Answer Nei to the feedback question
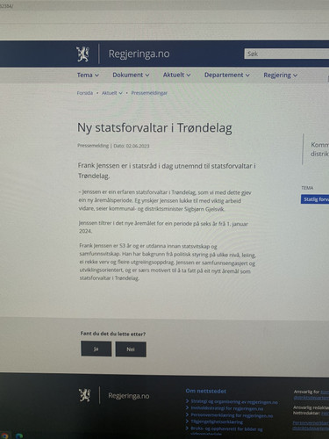Image resolution: width=329 pixels, height=439 pixels. coord(131,349)
